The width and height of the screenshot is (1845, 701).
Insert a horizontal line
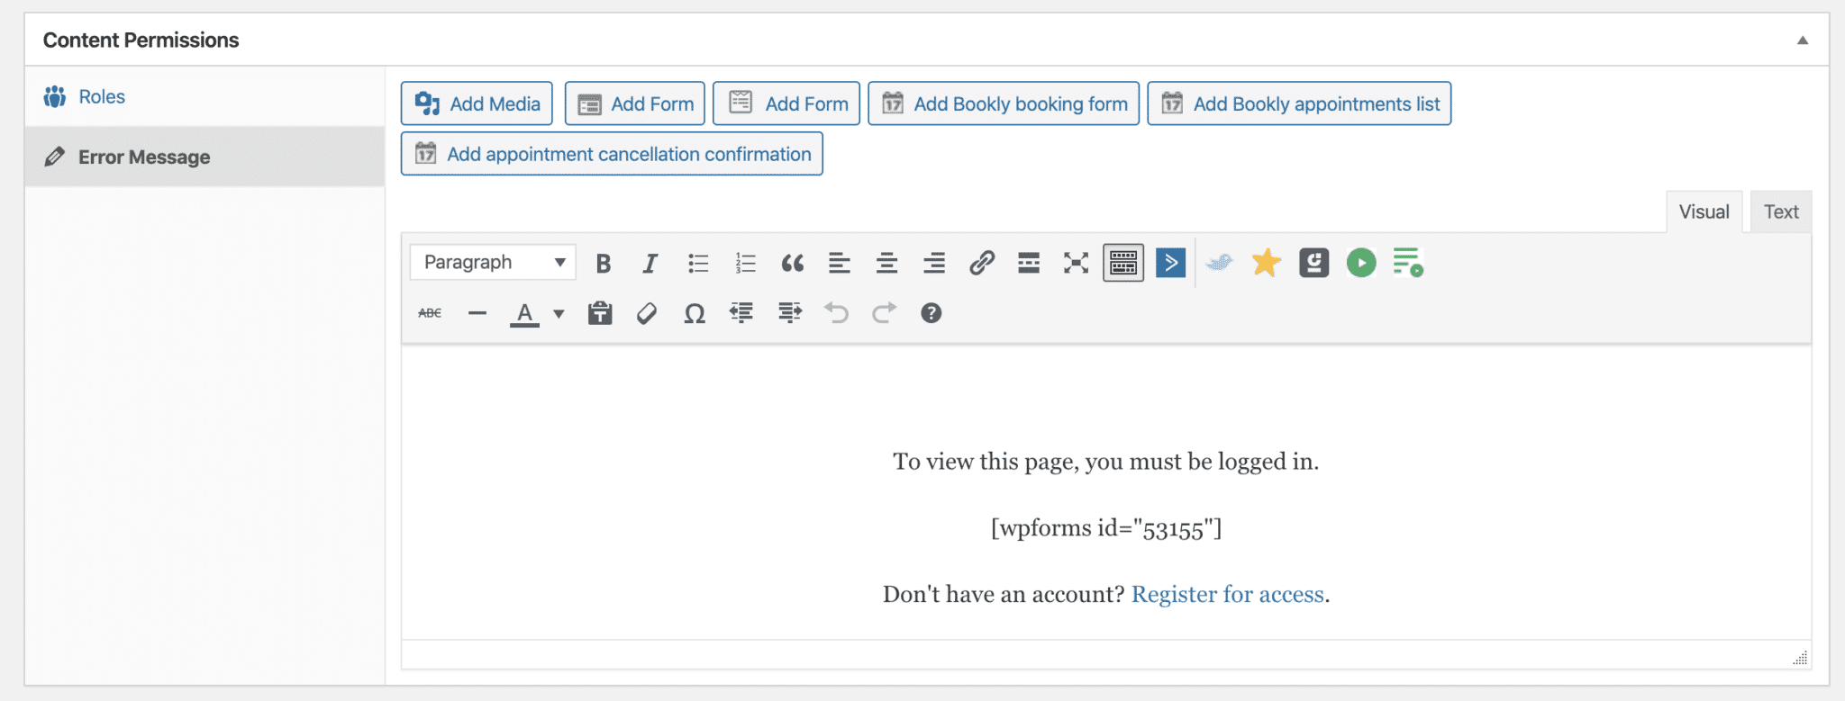pos(477,313)
